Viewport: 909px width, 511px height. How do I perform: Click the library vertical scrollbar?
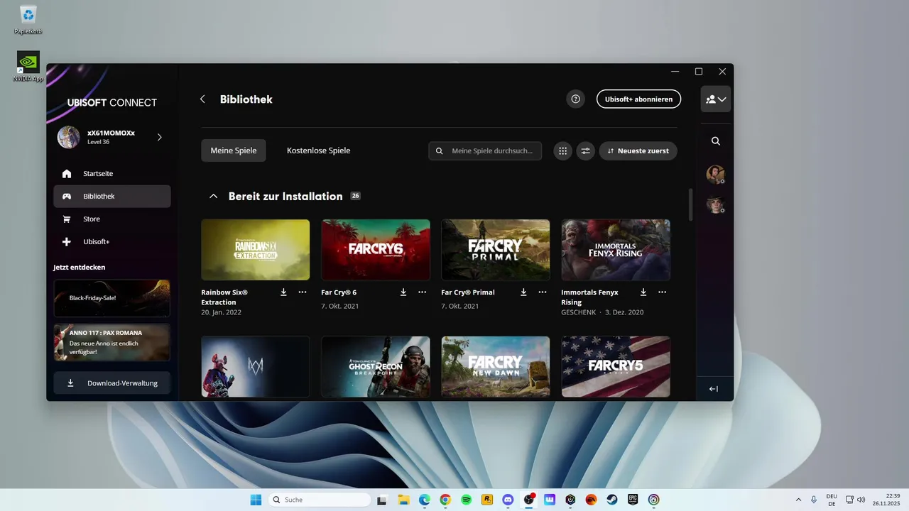pos(690,204)
